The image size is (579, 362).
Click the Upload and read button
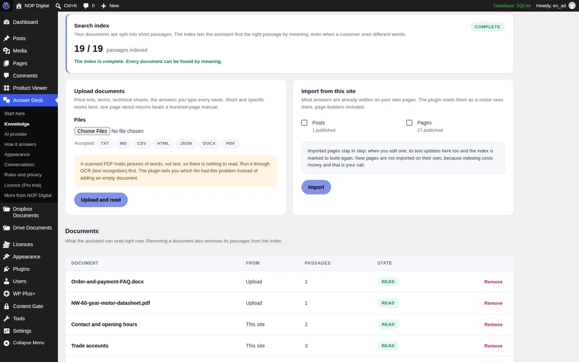coord(101,200)
